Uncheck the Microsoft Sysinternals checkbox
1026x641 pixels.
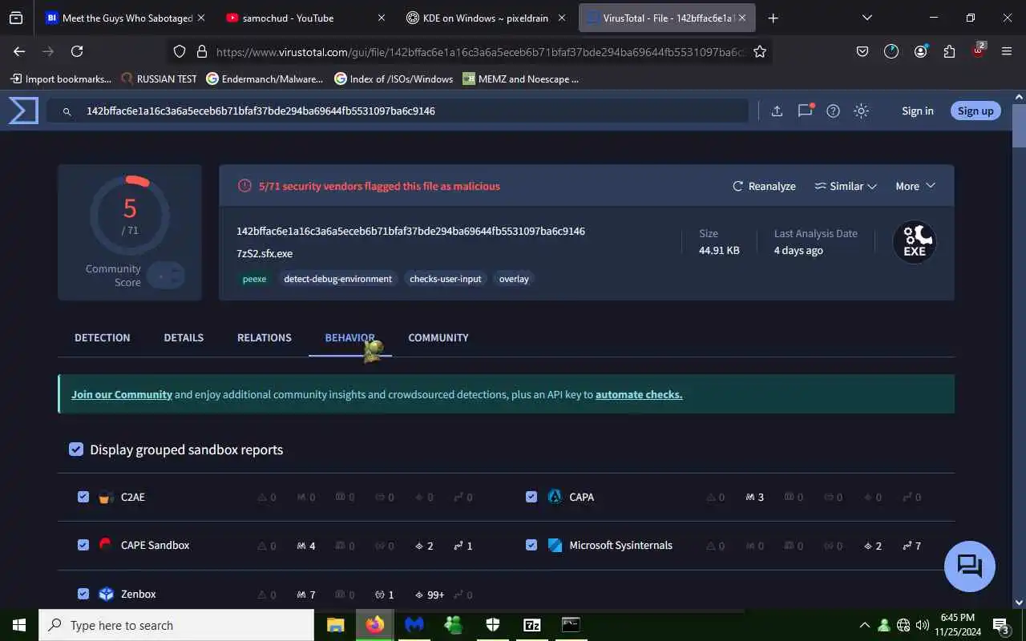pyautogui.click(x=531, y=545)
